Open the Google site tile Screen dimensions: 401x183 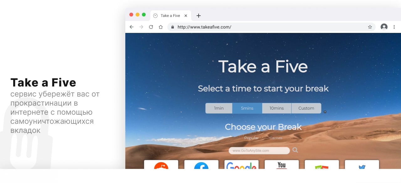242,165
